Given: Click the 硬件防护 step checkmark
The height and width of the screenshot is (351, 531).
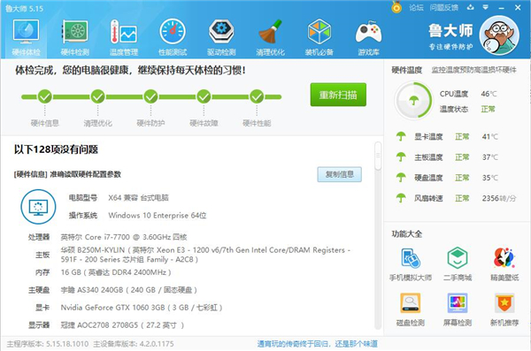Looking at the screenshot, I should pos(150,96).
